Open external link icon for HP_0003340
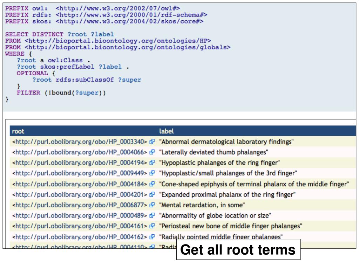Image resolution: width=359 pixels, height=269 pixels. click(x=152, y=142)
